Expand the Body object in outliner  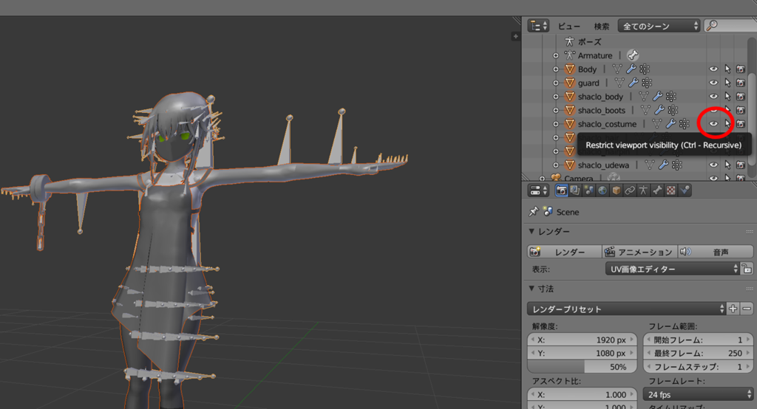[556, 69]
